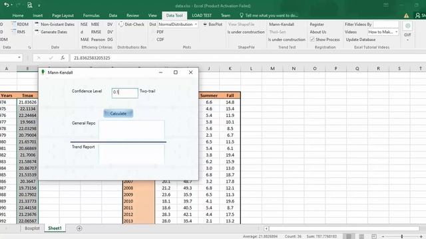Image resolution: width=426 pixels, height=239 pixels.
Task: Create a BoxPlot from the ribbon
Action: [x=213, y=24]
